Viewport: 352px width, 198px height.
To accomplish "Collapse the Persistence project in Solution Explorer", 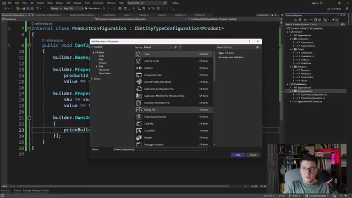I will [x=287, y=84].
